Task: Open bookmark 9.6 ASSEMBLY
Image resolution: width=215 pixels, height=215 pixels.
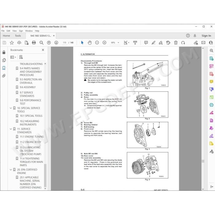Action: point(28,87)
